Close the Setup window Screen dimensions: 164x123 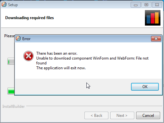(x=157, y=5)
